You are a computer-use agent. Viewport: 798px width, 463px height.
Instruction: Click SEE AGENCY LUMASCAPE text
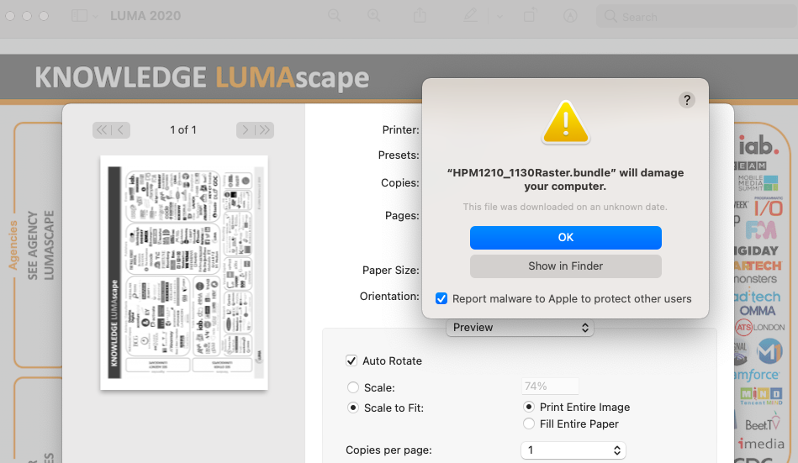[40, 245]
